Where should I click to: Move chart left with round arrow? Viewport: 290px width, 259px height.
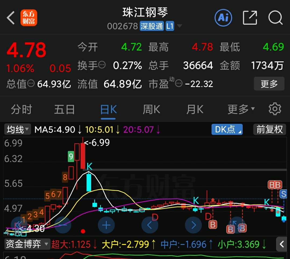tap(150, 225)
